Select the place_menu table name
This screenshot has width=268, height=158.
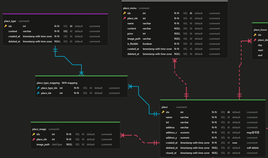coord(130,8)
